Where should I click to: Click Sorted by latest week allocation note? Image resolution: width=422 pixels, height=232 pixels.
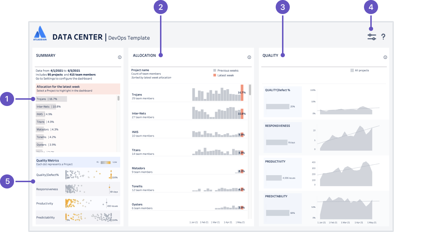pos(151,78)
